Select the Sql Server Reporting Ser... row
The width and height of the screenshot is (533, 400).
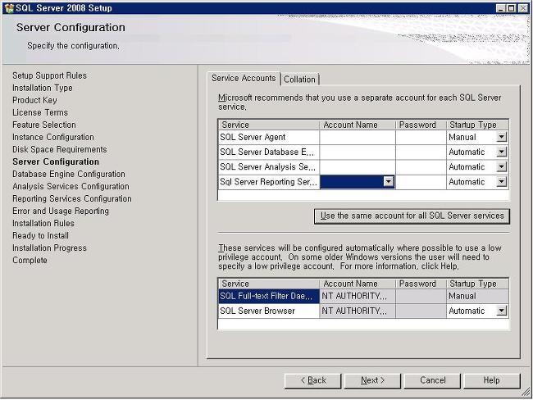pyautogui.click(x=268, y=182)
